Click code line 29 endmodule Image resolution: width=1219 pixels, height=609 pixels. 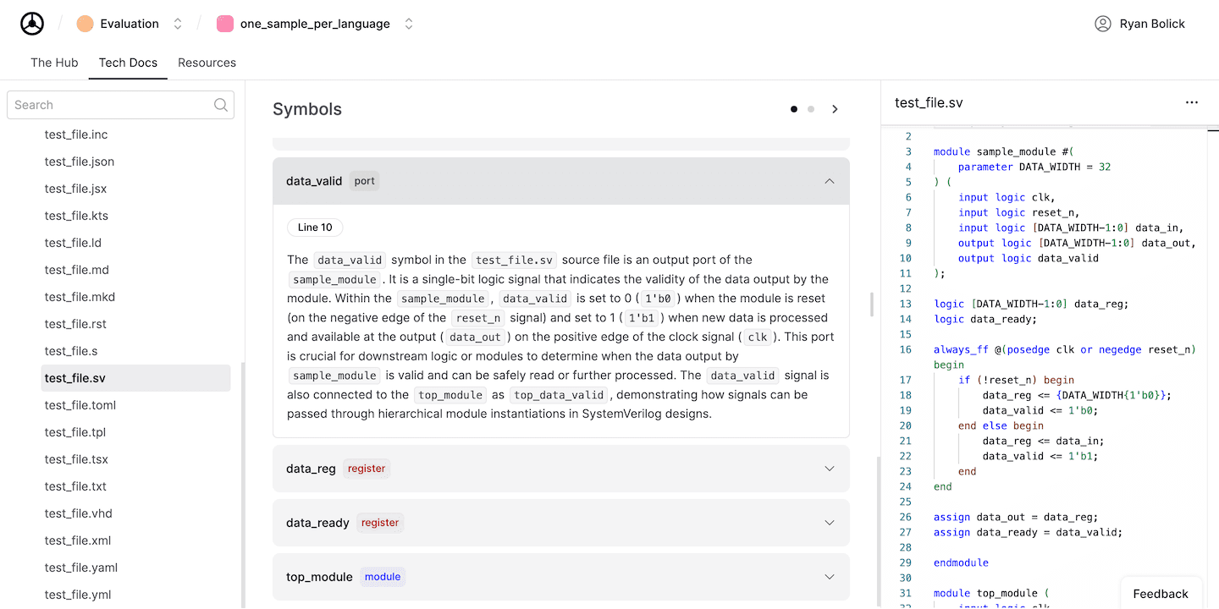961,562
